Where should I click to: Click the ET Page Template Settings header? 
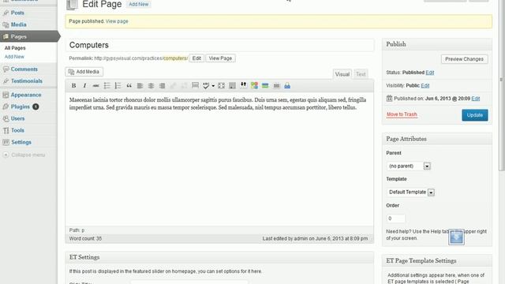coord(437,261)
